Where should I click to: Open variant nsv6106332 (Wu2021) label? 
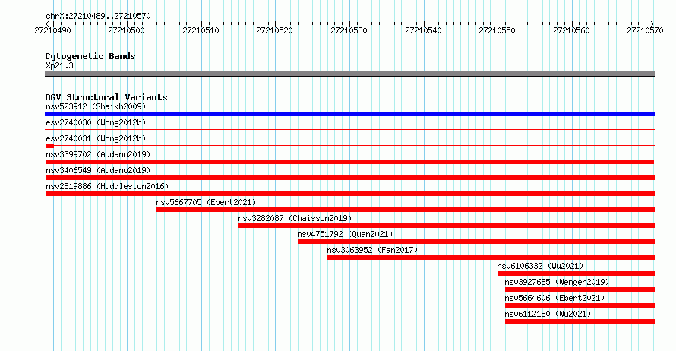540,266
